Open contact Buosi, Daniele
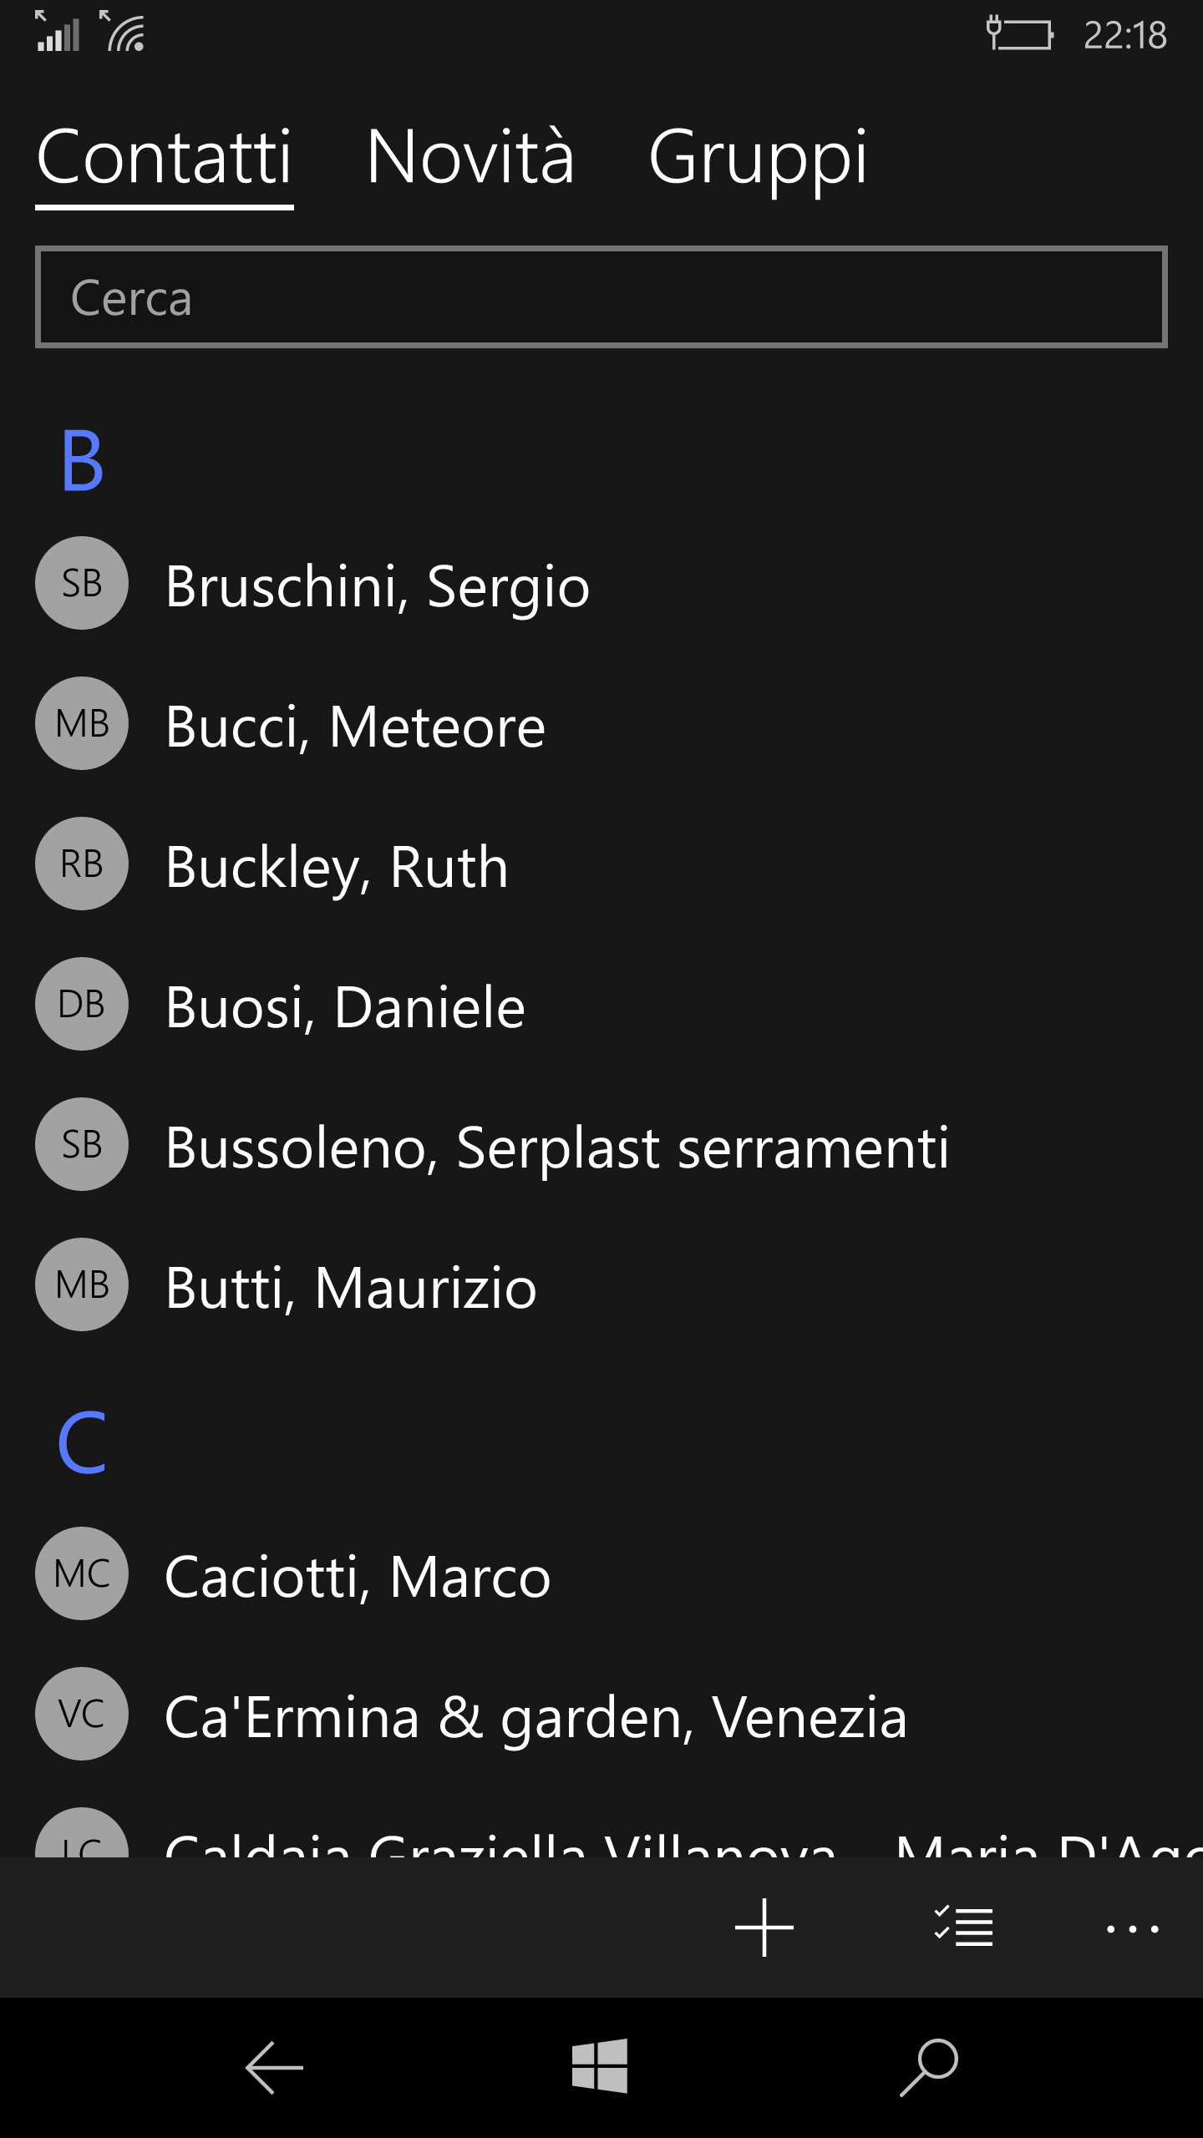This screenshot has width=1203, height=2138. (345, 1007)
